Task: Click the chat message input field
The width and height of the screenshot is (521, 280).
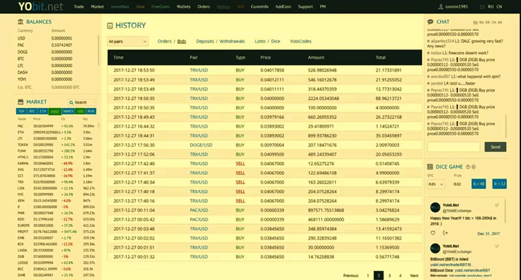Action: 453,147
